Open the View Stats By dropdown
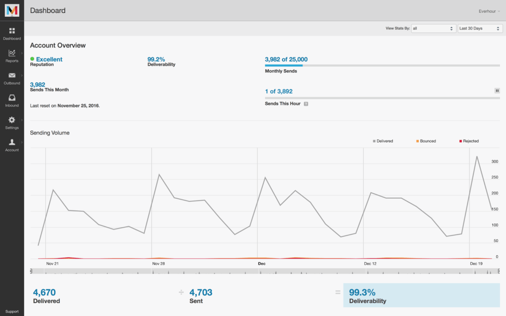Viewport: 506px width, 316px height. point(433,28)
